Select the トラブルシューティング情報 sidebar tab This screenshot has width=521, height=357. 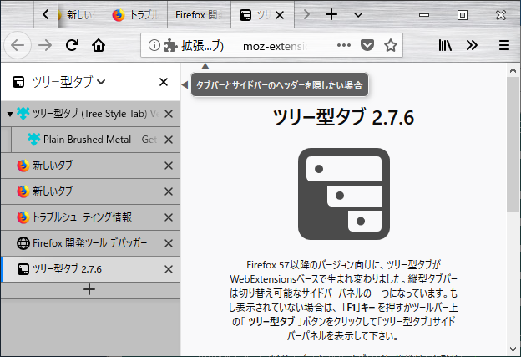pos(90,217)
